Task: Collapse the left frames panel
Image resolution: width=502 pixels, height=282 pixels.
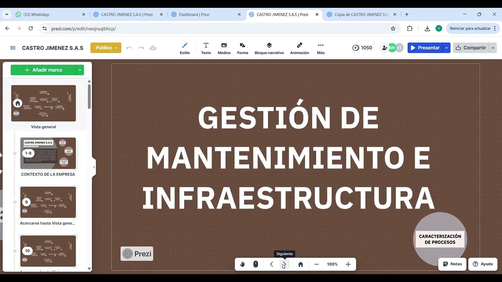Action: [x=94, y=167]
